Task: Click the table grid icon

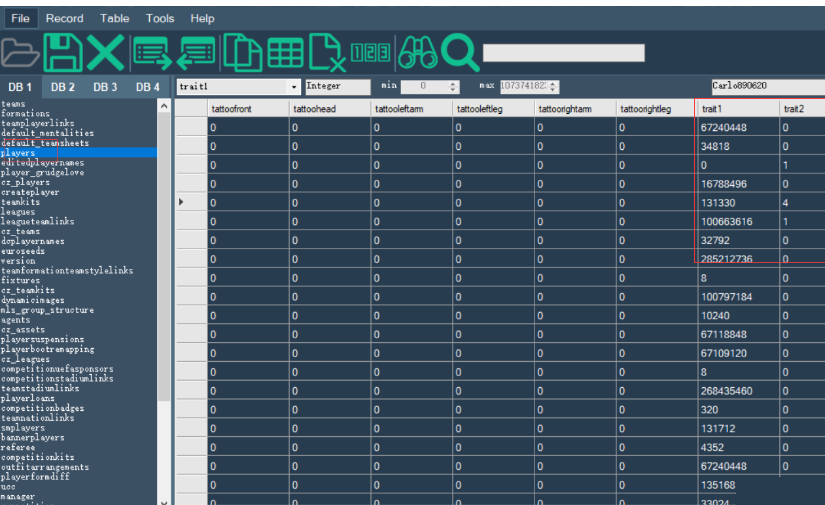Action: click(285, 53)
